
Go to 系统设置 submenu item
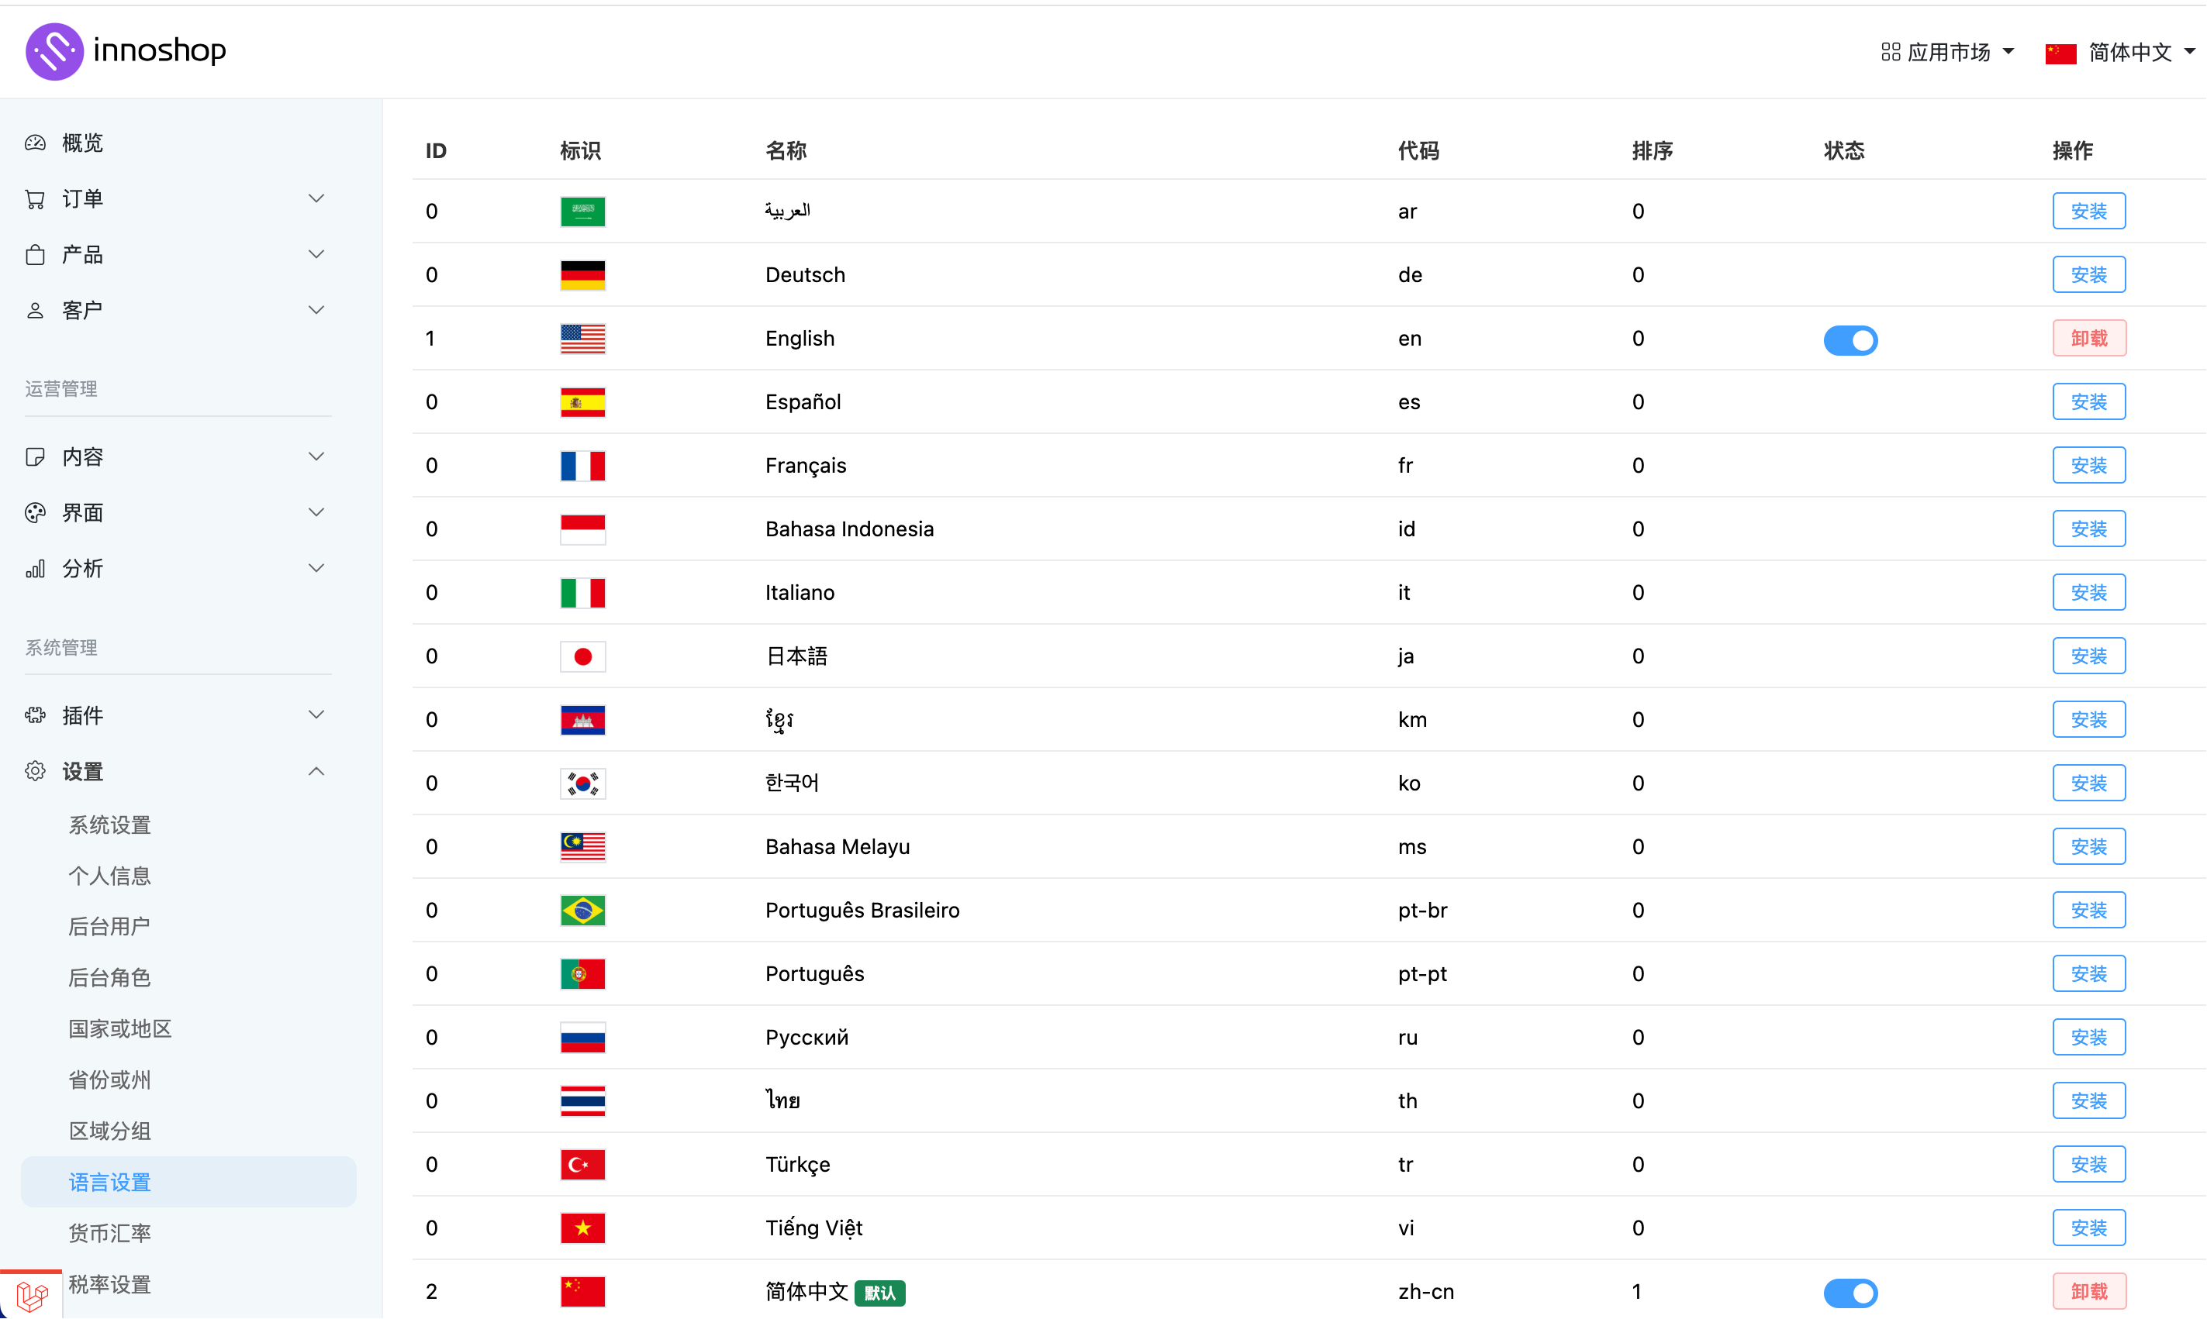point(109,825)
